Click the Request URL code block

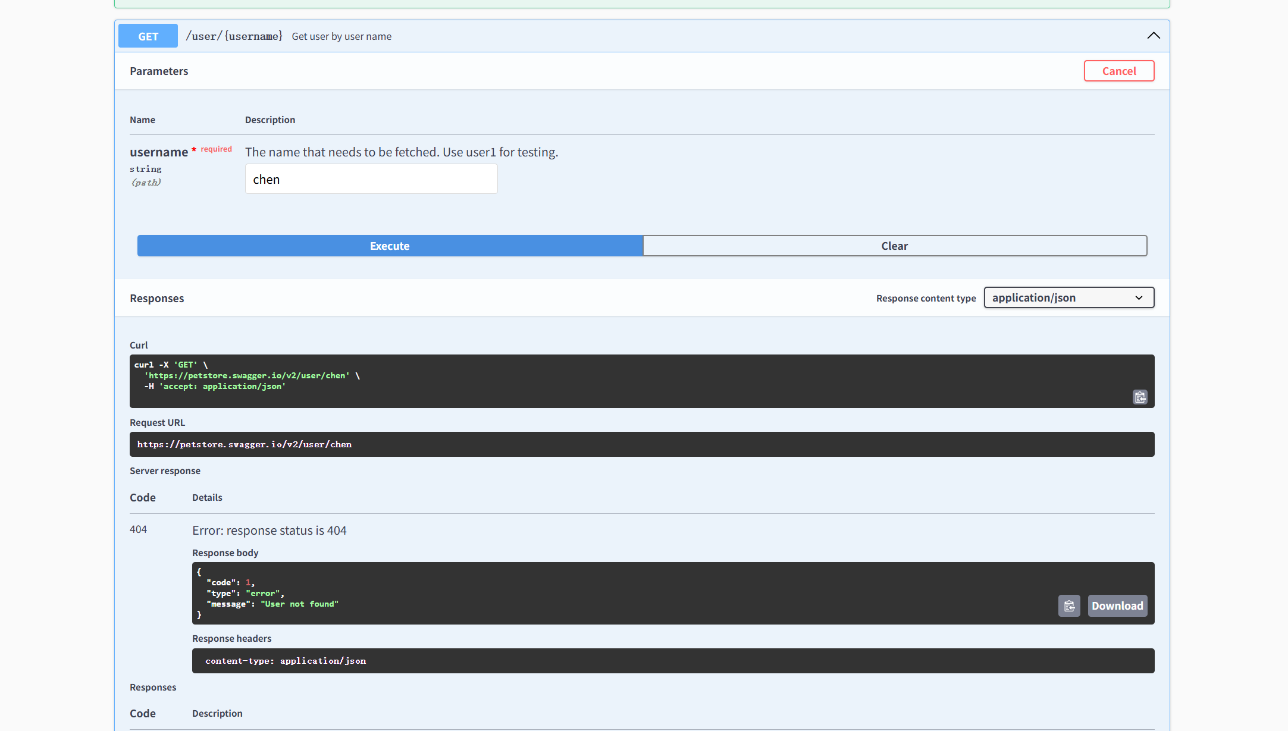(x=641, y=444)
